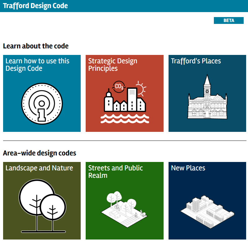Click the two trees icon
The width and height of the screenshot is (248, 242).
click(x=43, y=206)
